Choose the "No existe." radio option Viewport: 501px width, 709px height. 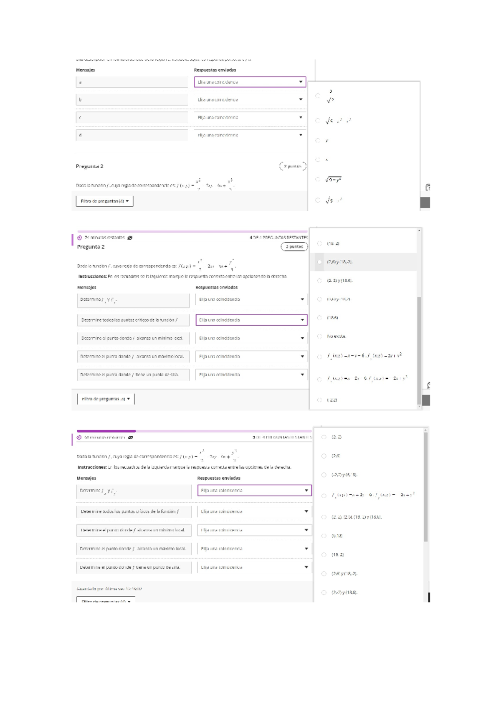pos(320,336)
